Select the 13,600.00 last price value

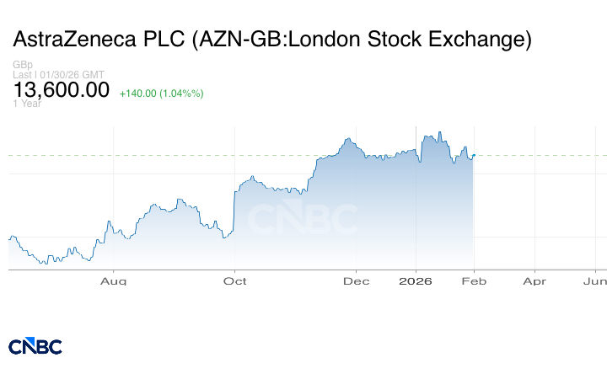click(x=61, y=89)
